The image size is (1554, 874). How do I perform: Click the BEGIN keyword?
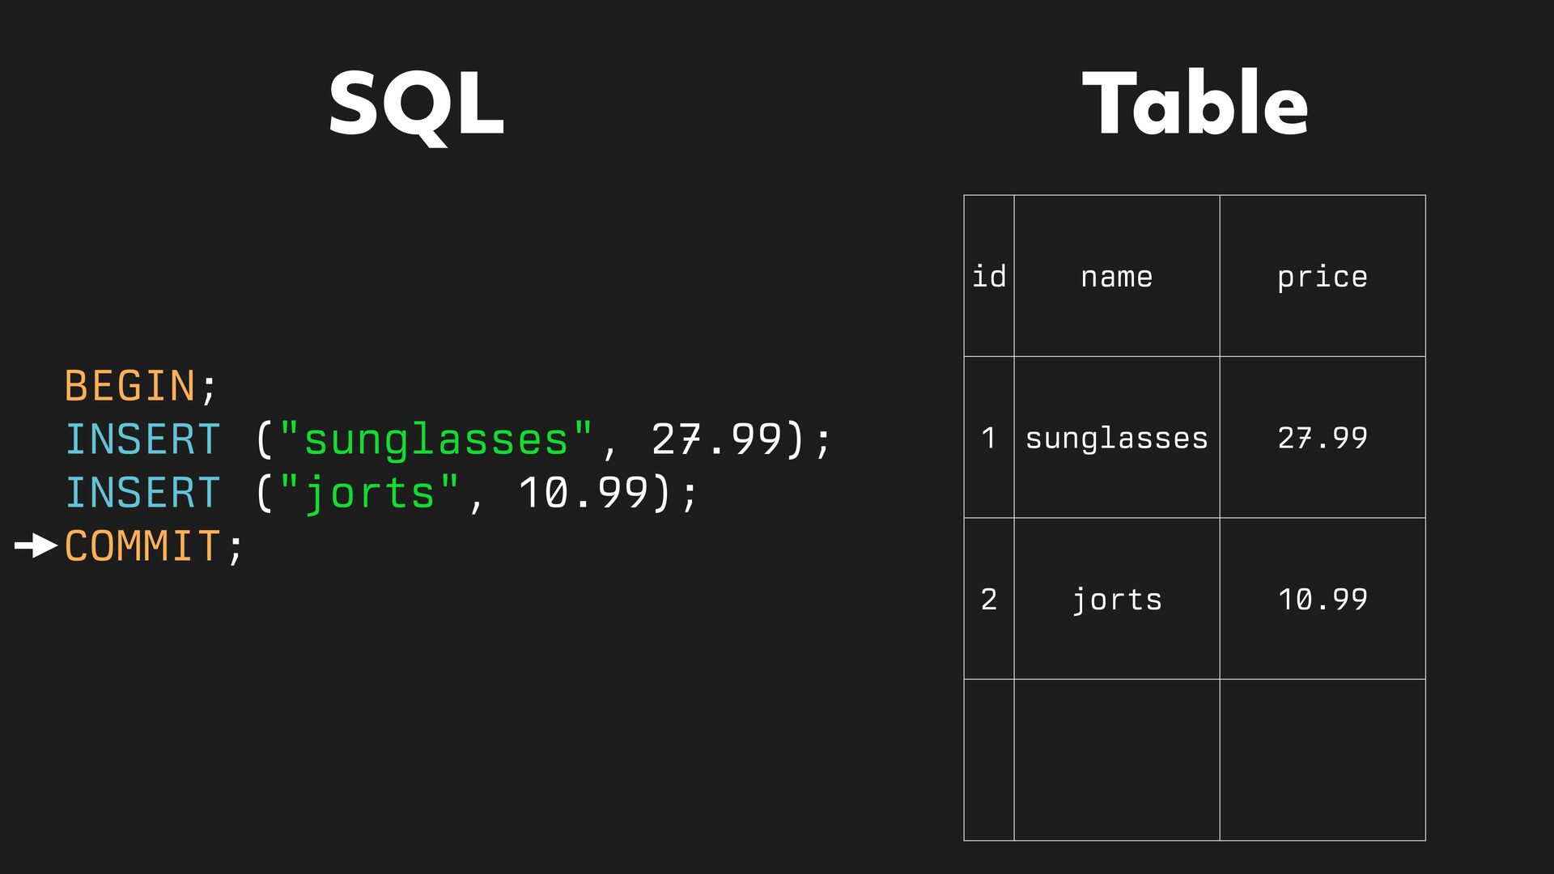coord(129,386)
